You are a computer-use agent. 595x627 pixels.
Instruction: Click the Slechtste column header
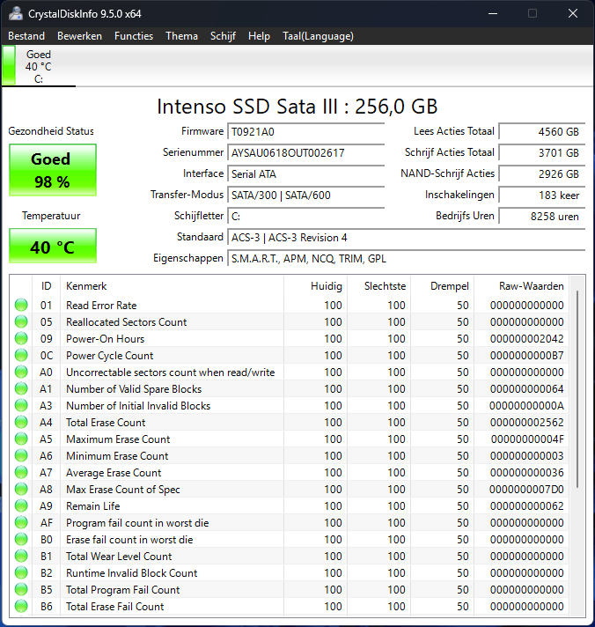click(x=379, y=286)
